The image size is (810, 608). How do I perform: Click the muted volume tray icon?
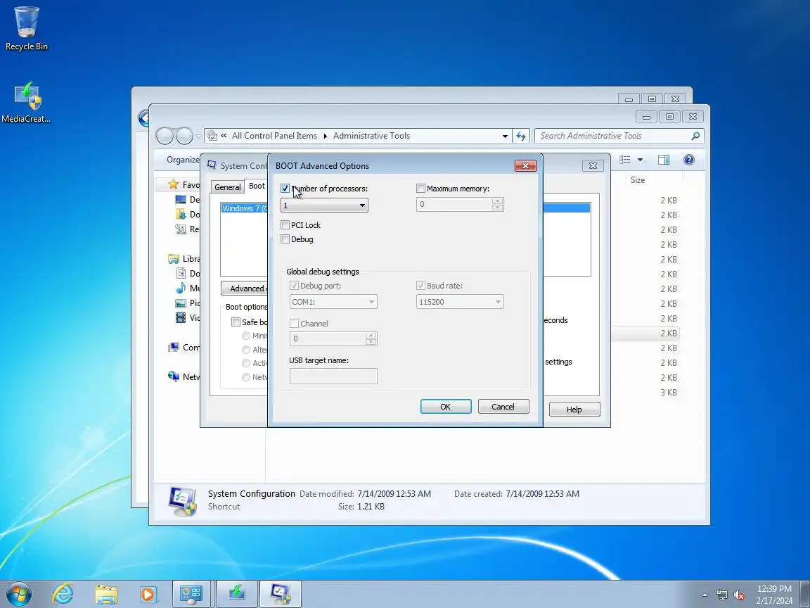tap(739, 595)
